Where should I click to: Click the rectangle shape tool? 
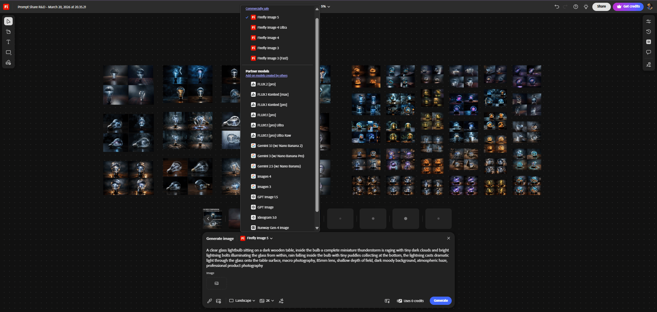point(9,52)
